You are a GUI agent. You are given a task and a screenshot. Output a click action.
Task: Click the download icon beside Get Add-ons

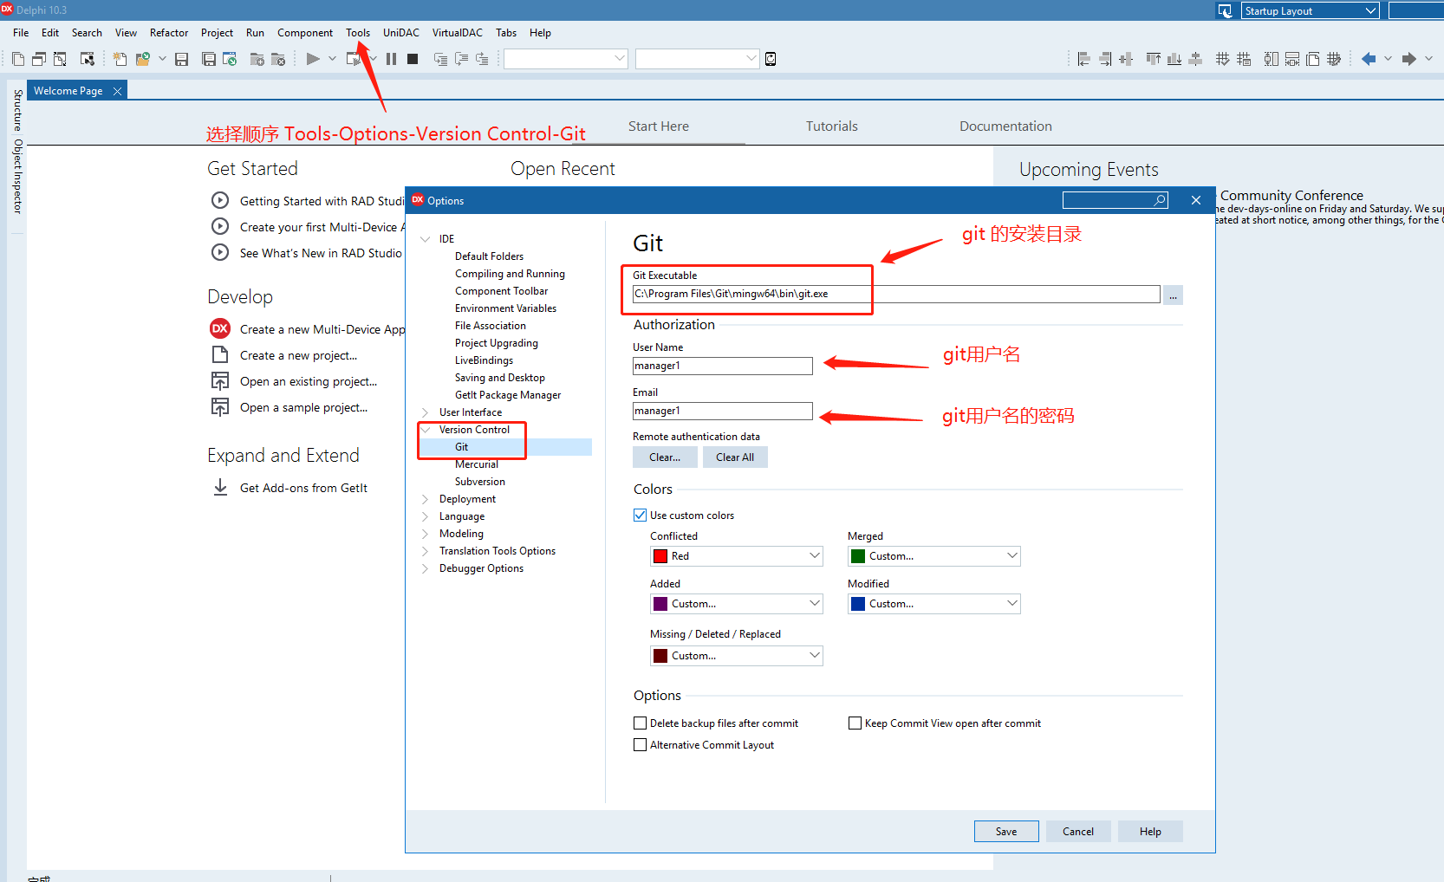(x=220, y=488)
